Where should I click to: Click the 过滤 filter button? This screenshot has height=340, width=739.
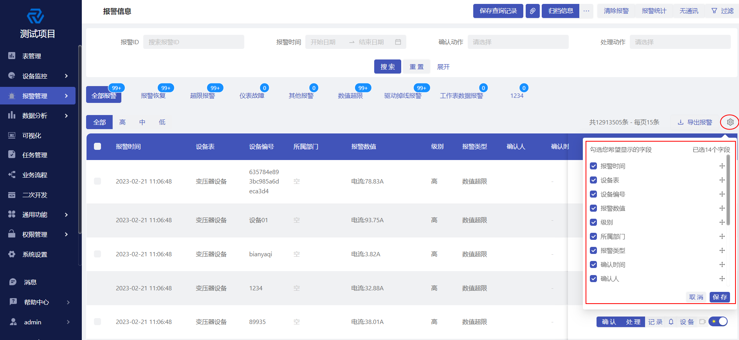click(722, 11)
